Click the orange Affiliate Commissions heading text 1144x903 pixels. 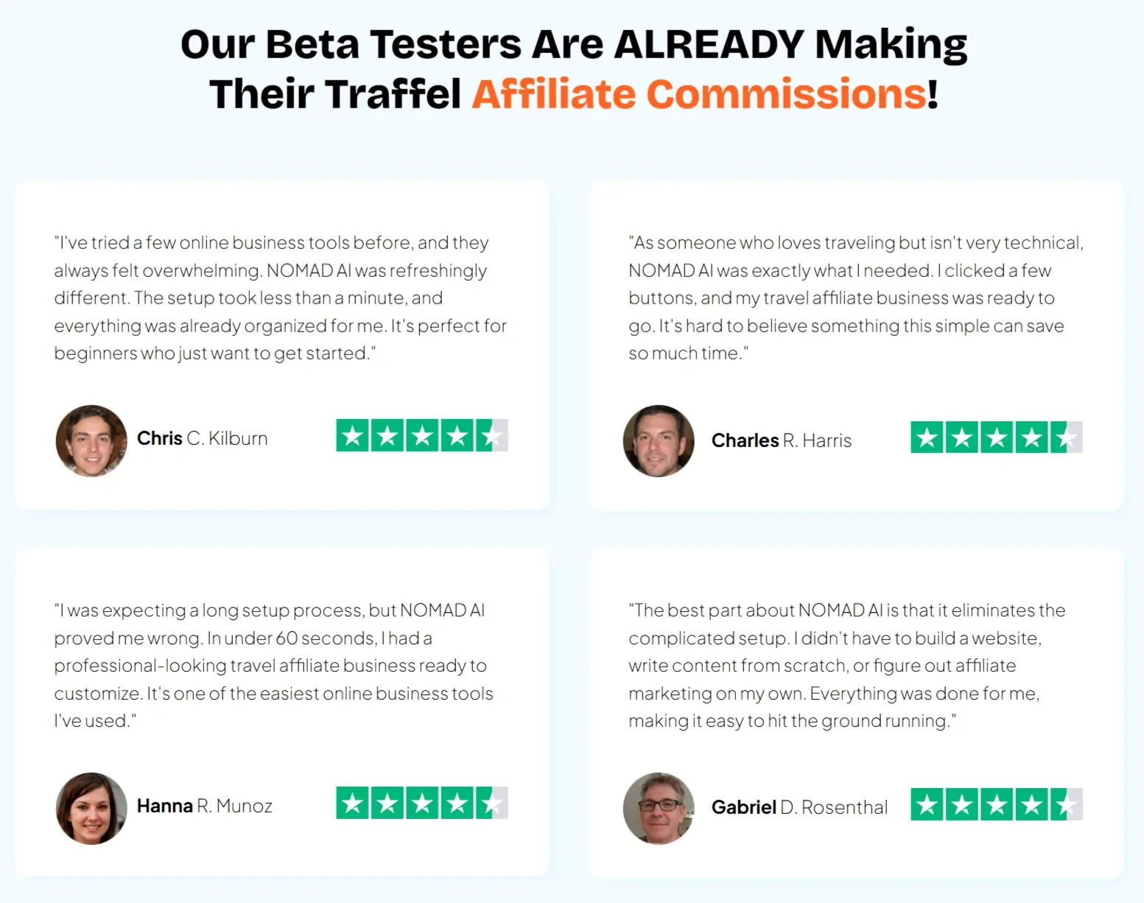tap(698, 94)
